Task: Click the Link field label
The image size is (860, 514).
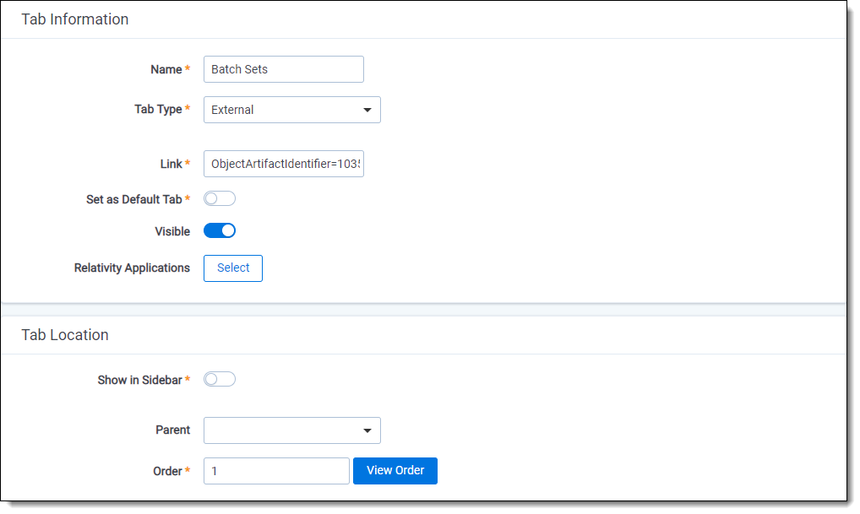Action: point(171,164)
